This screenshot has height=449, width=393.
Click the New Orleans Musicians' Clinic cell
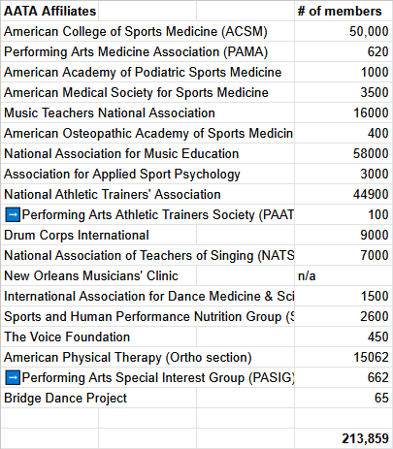point(99,275)
